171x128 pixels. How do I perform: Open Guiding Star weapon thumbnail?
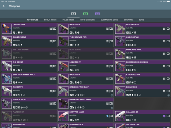pyautogui.click(x=120, y=41)
